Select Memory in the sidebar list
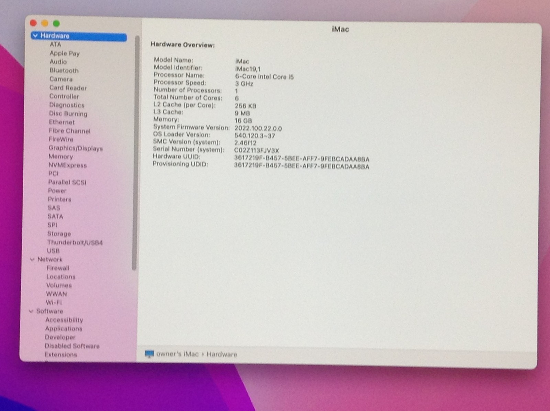This screenshot has width=550, height=411. (61, 156)
